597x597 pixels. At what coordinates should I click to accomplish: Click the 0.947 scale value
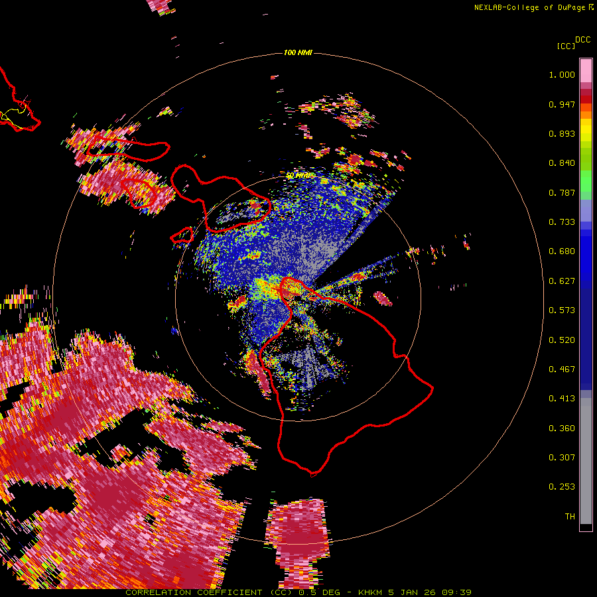click(562, 104)
